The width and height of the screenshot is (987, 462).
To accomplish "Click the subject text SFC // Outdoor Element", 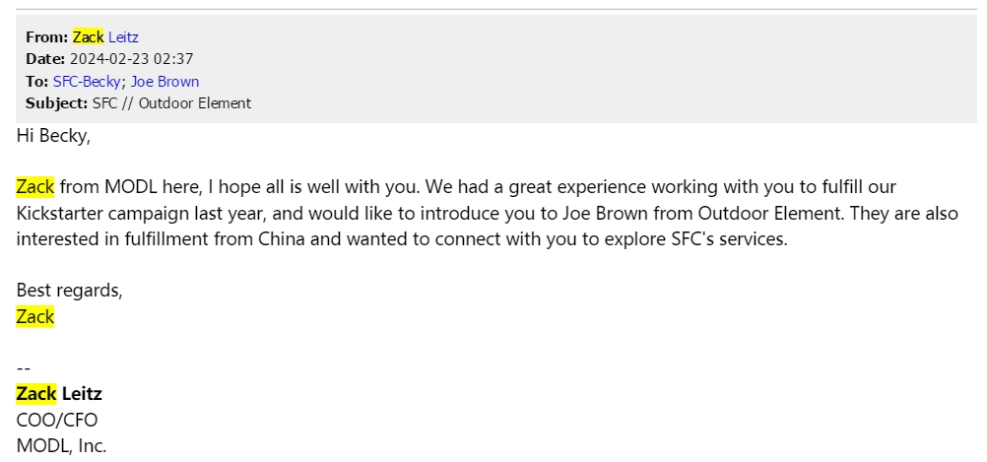I will point(171,103).
